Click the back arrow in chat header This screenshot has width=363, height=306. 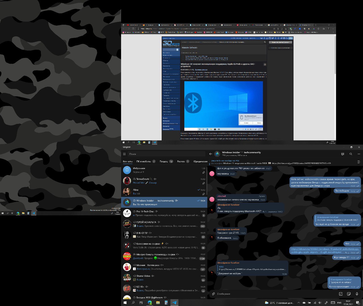[x=210, y=154]
